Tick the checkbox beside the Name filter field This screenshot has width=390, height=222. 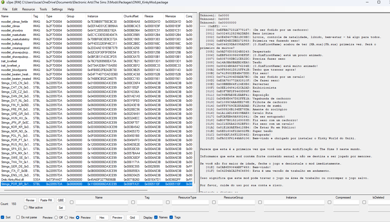click(72, 202)
